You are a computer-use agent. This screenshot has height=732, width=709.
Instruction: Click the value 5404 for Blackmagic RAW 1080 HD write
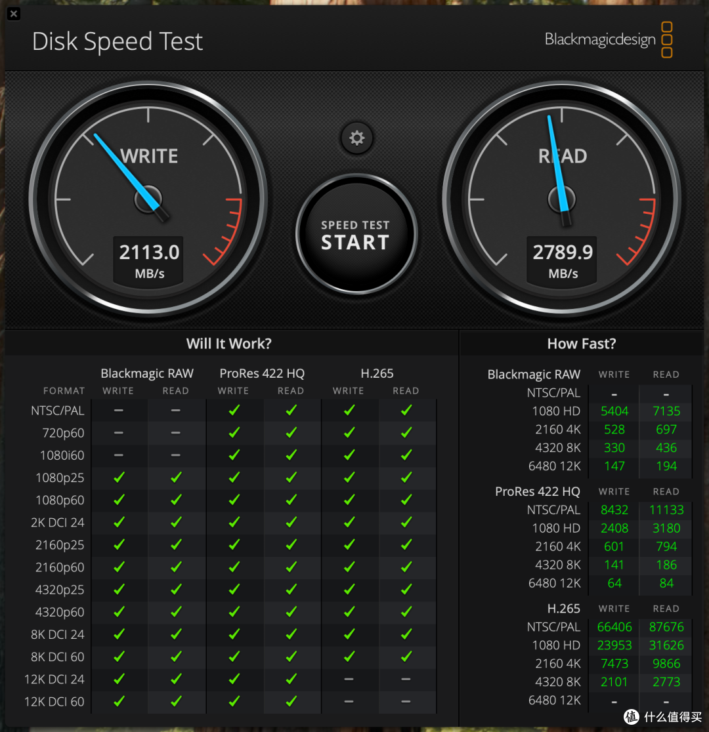(x=614, y=411)
